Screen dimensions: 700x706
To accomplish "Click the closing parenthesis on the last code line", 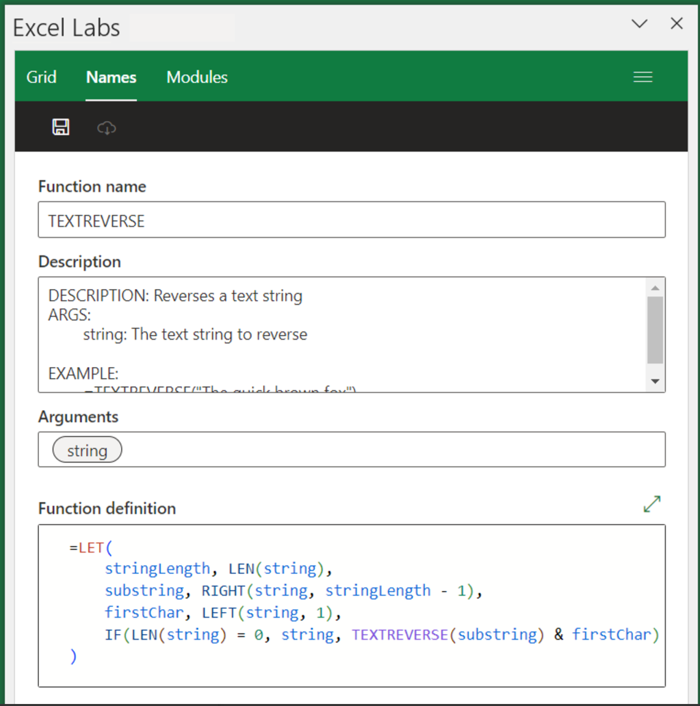I will point(73,657).
